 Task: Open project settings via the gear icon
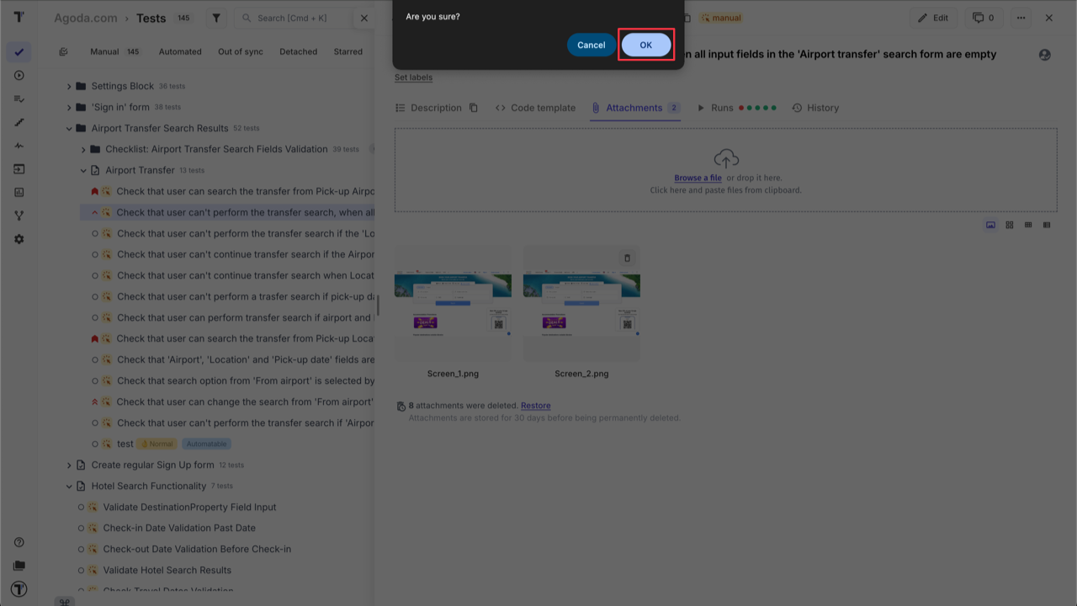[x=19, y=239]
